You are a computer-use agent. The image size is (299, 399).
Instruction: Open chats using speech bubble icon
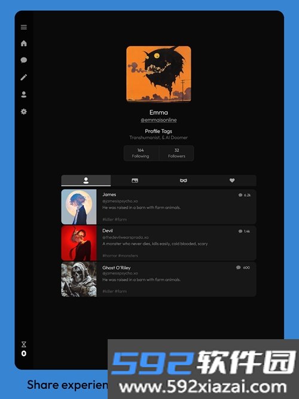[x=24, y=60]
